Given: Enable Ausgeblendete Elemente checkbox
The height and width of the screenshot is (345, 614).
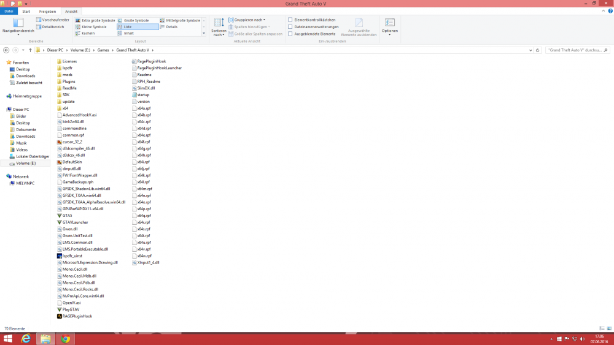Looking at the screenshot, I should coord(290,34).
